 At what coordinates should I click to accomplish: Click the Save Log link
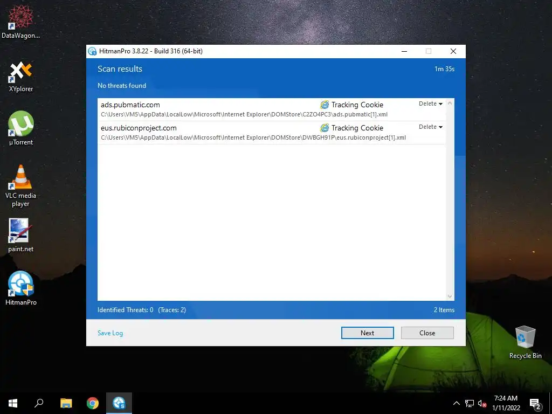coord(110,333)
